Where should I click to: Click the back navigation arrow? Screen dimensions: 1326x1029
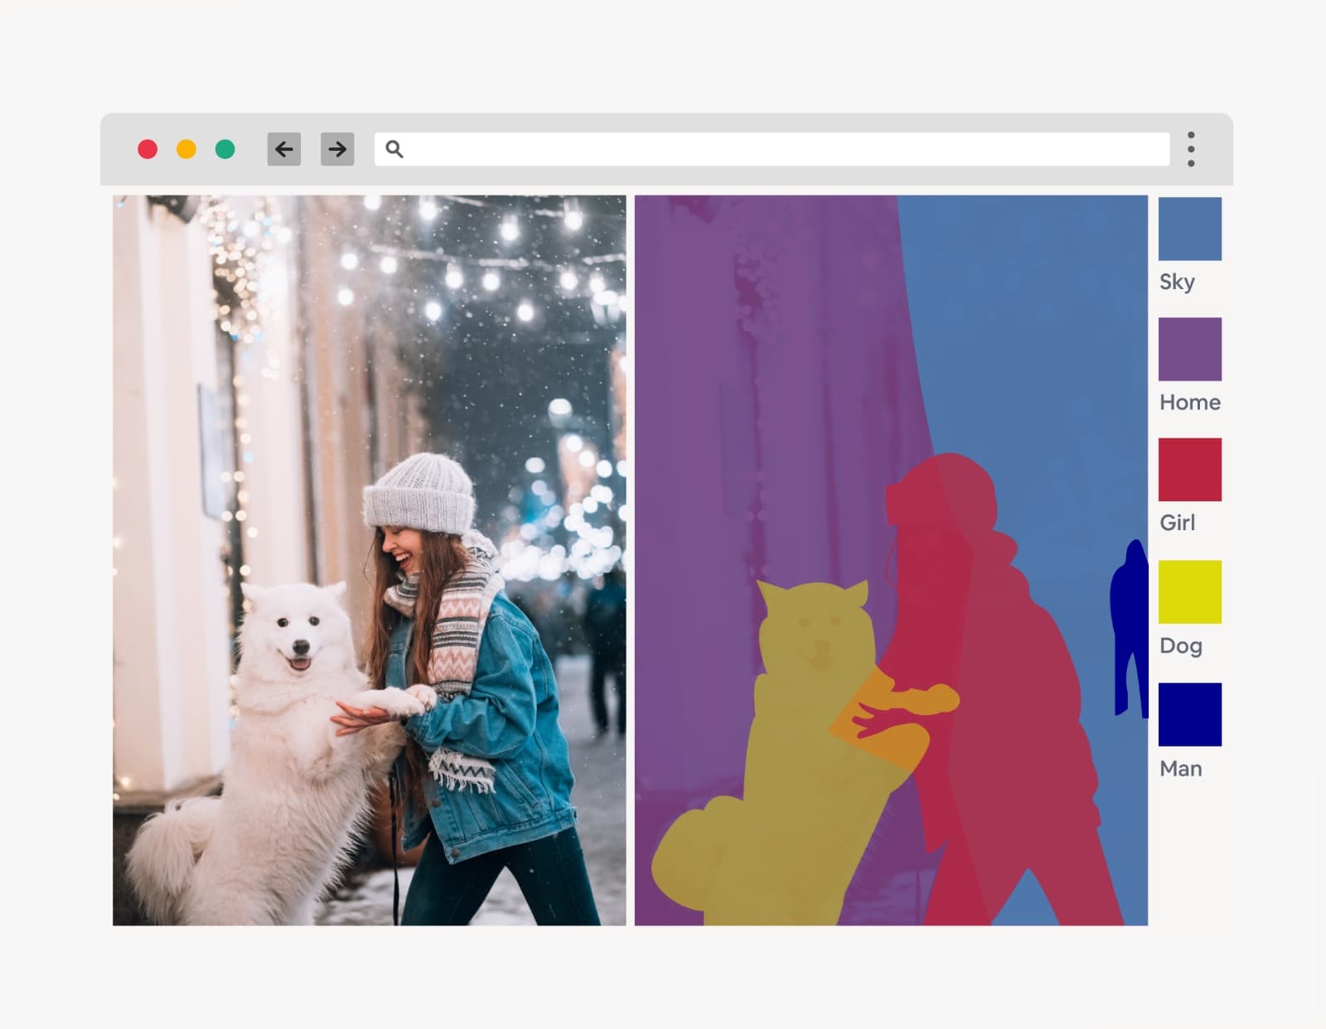(x=285, y=149)
